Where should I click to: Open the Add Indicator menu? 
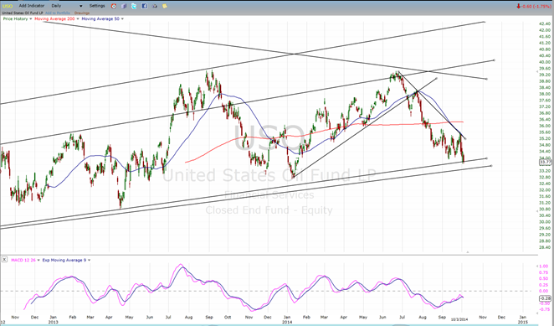pyautogui.click(x=32, y=6)
